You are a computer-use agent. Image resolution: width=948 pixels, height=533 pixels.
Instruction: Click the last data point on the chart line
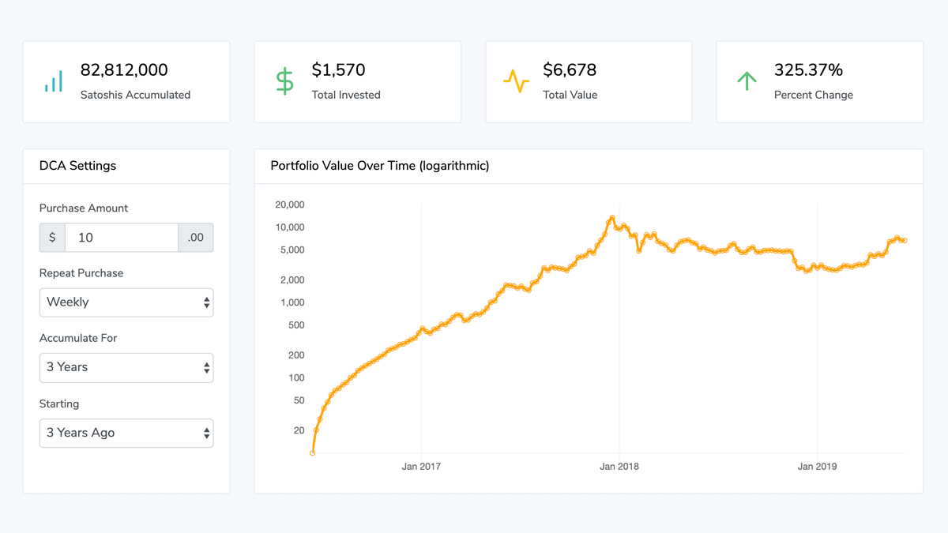[904, 240]
